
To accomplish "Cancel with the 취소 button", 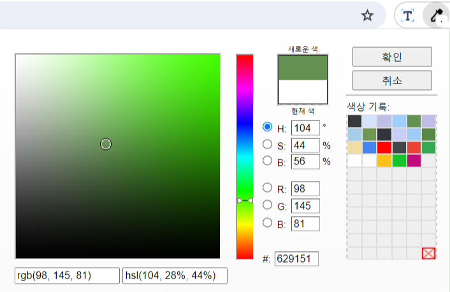I will [392, 80].
